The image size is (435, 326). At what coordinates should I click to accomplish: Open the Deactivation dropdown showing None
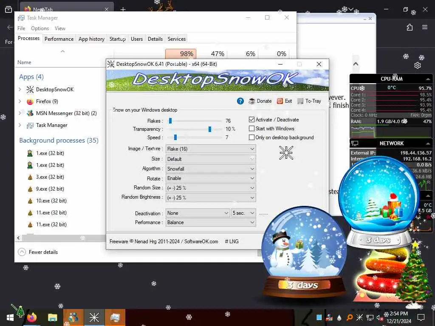(198, 213)
